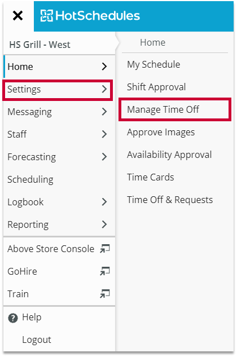Expand the Reporting submenu chevron
Screen dimensions: 237x357
coord(104,224)
